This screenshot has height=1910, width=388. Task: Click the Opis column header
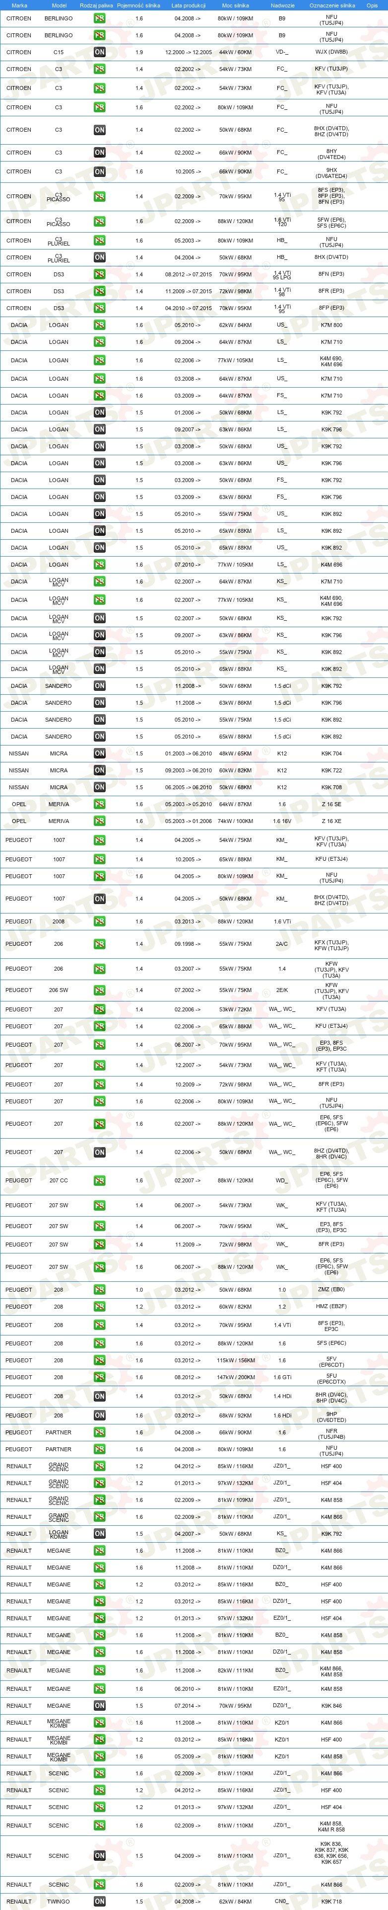click(x=372, y=5)
